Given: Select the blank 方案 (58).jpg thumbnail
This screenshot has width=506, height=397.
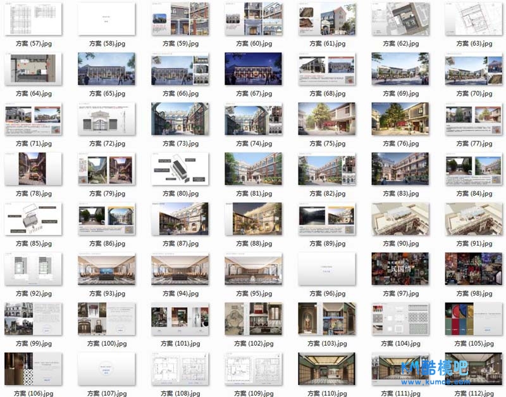Looking at the screenshot, I should [x=106, y=19].
